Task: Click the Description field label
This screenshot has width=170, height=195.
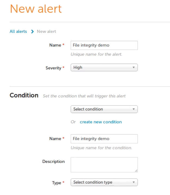Action: [53, 162]
